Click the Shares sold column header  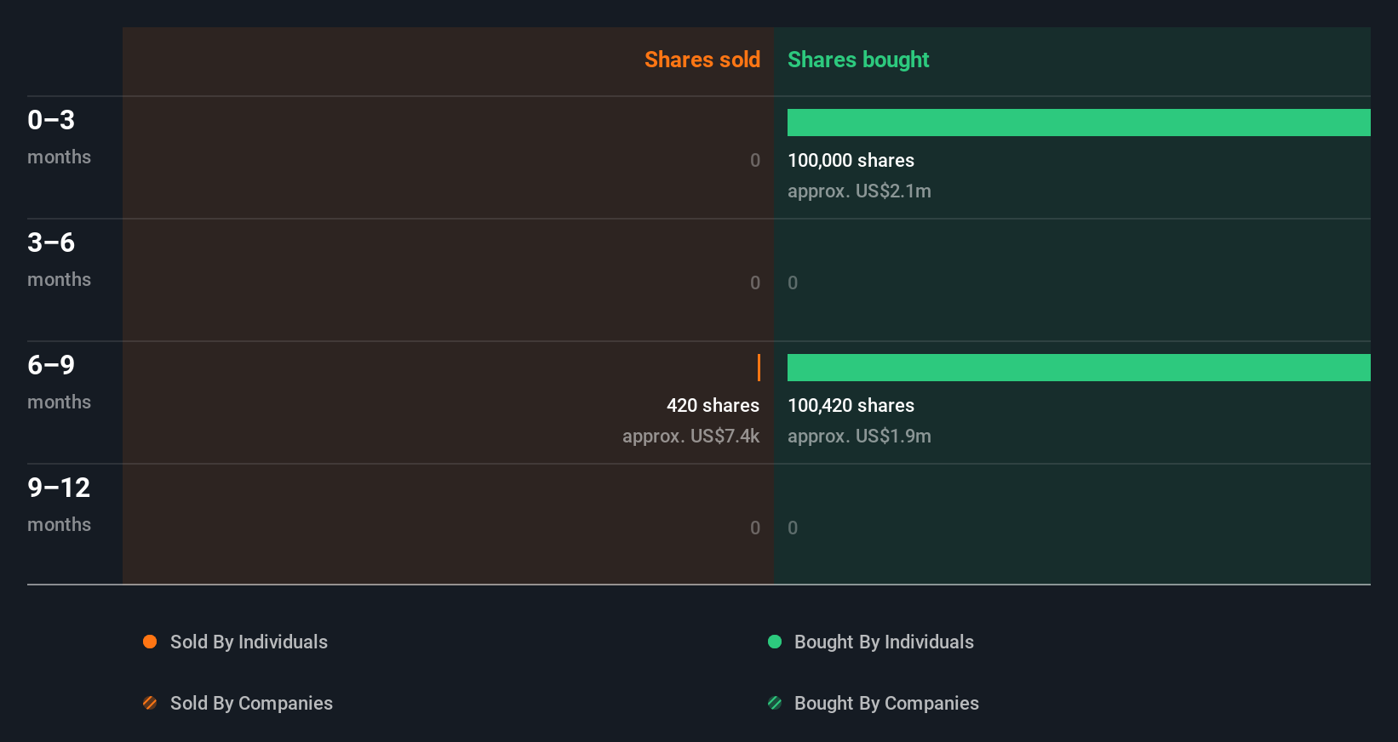tap(702, 60)
